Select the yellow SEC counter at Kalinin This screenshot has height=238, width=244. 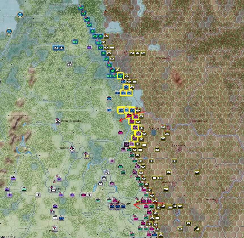(87, 156)
